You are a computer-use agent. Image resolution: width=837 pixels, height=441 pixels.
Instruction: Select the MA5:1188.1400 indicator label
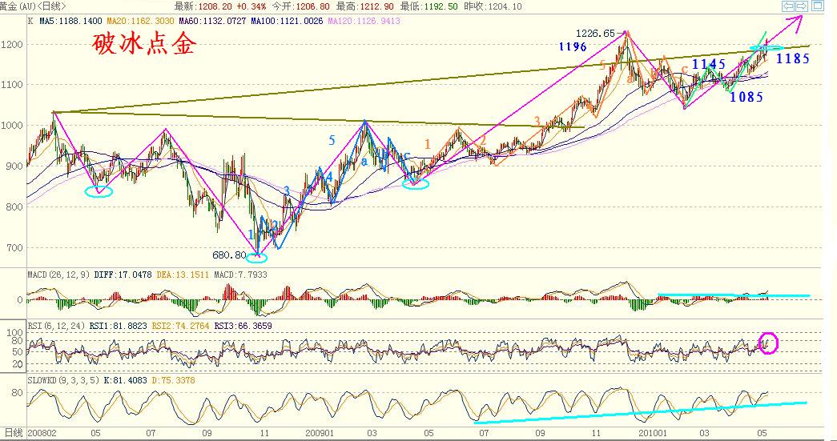[70, 22]
